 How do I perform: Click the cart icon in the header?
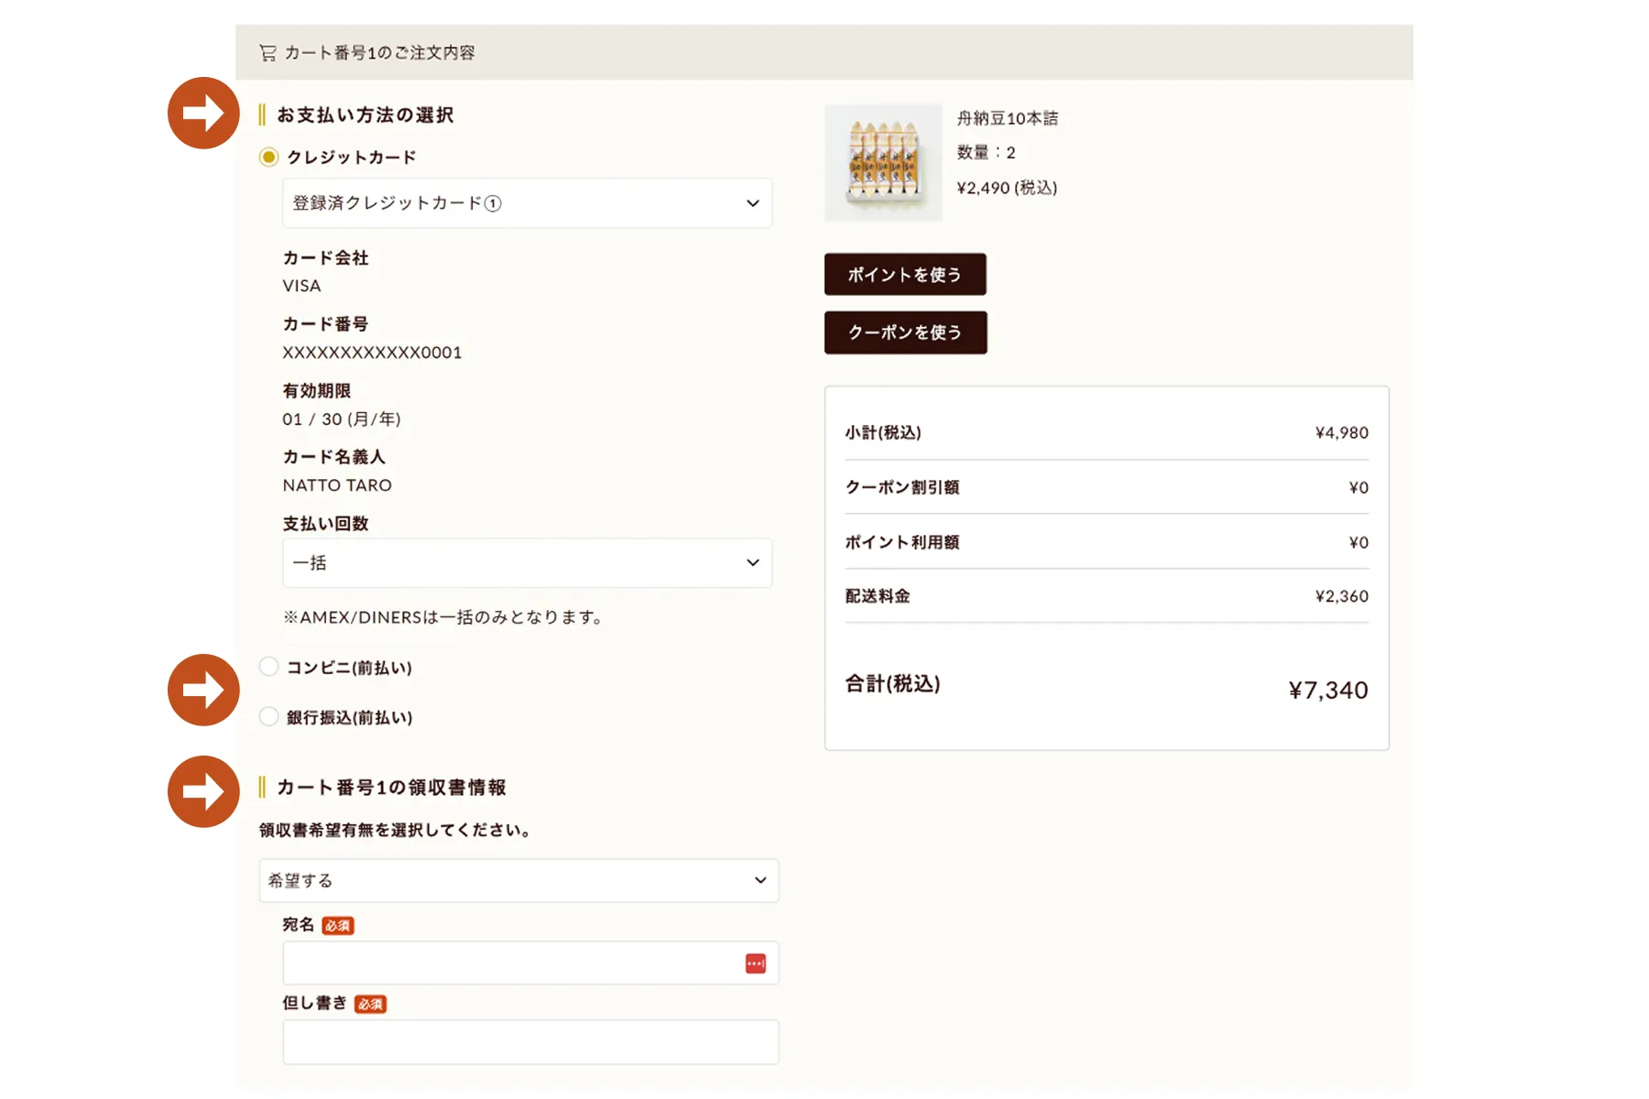click(268, 53)
